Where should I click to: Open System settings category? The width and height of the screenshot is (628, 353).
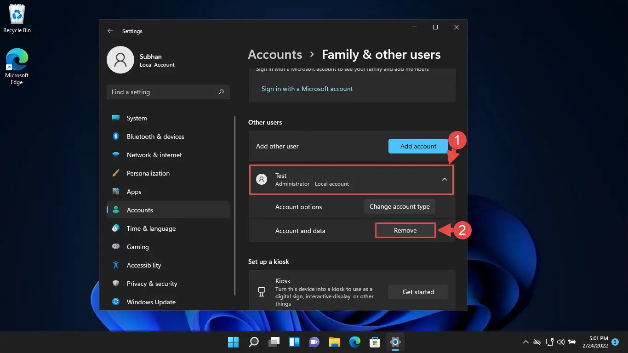pyautogui.click(x=168, y=118)
